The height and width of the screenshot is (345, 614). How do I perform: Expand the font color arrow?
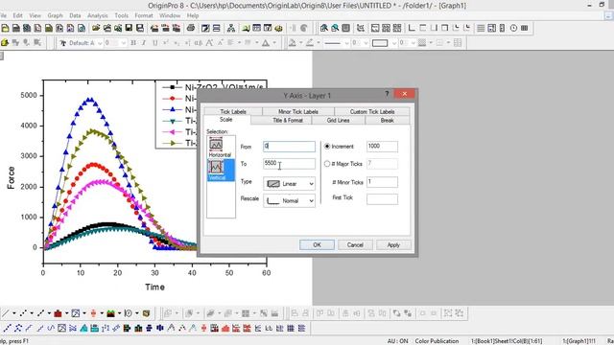[274, 43]
